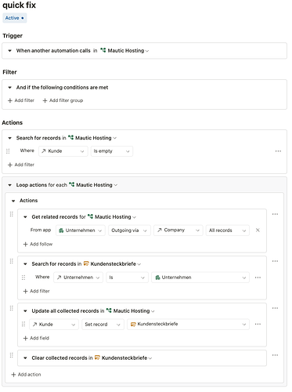Collapse the filter conditions section
This screenshot has height=392, width=292.
10,88
